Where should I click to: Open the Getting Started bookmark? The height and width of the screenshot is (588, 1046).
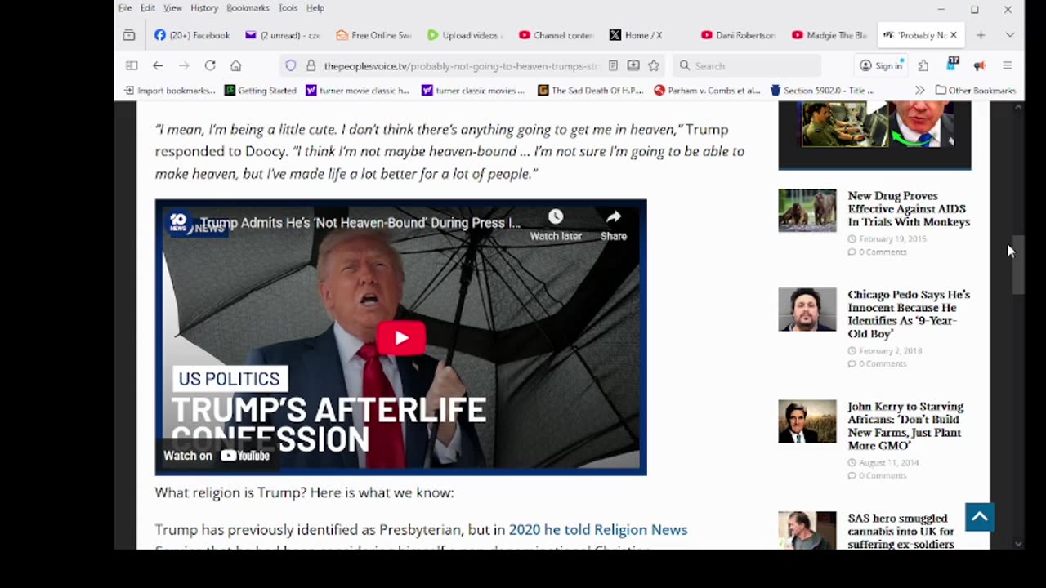[x=261, y=91]
